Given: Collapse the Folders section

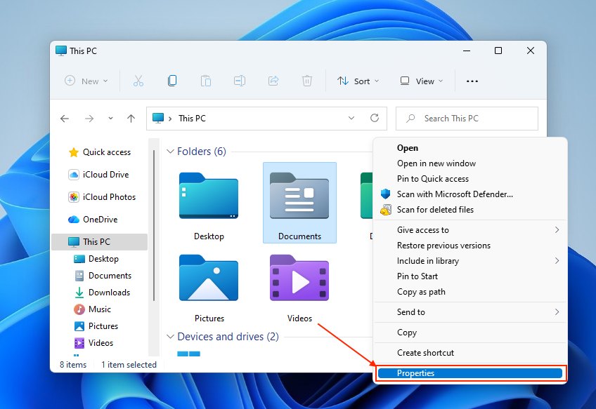Looking at the screenshot, I should 170,152.
